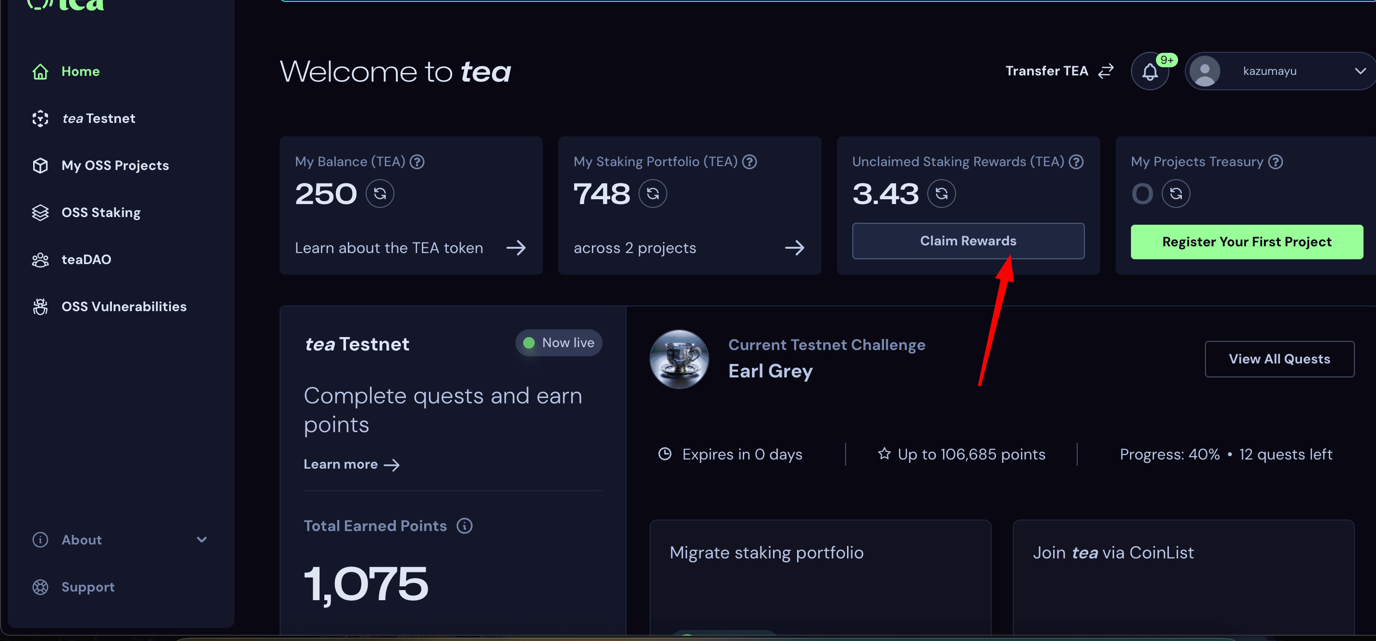Open the notifications bell icon
This screenshot has width=1376, height=641.
click(1150, 71)
